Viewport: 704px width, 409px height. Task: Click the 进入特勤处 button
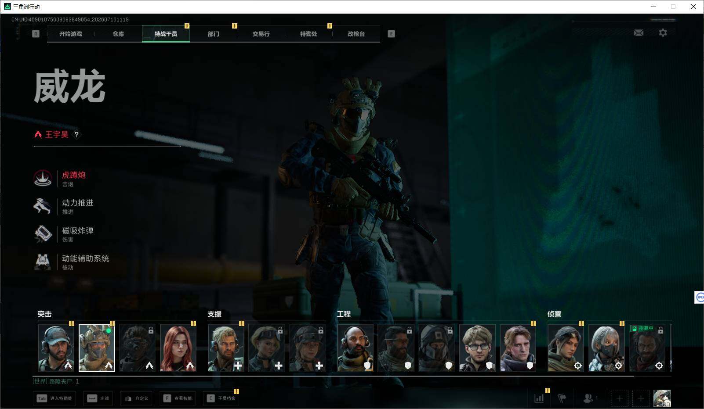coord(54,398)
